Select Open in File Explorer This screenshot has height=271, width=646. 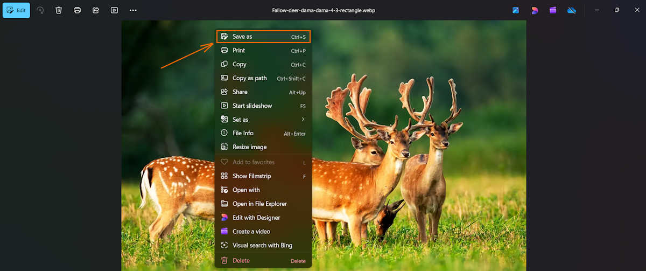tap(263, 204)
